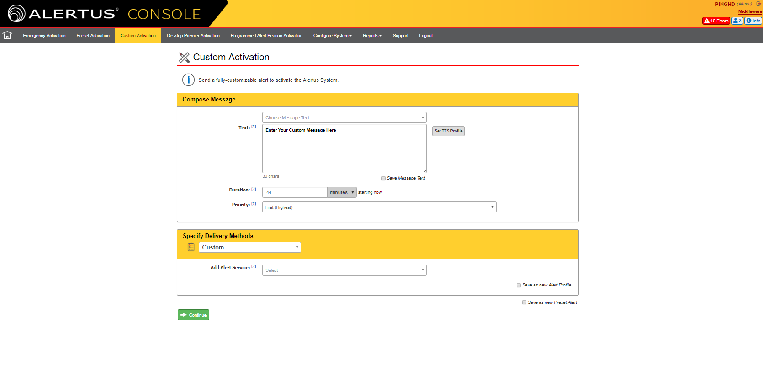Click Logout in the navigation bar
Viewport: 763px width, 371px height.
[426, 35]
